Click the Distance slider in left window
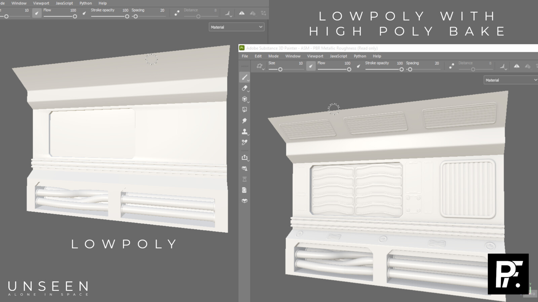The height and width of the screenshot is (302, 538). pyautogui.click(x=201, y=16)
